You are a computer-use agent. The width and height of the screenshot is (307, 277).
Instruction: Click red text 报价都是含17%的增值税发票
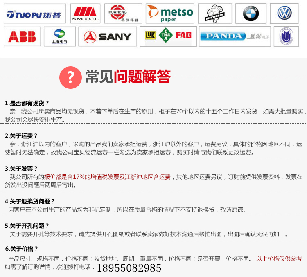[81, 177]
